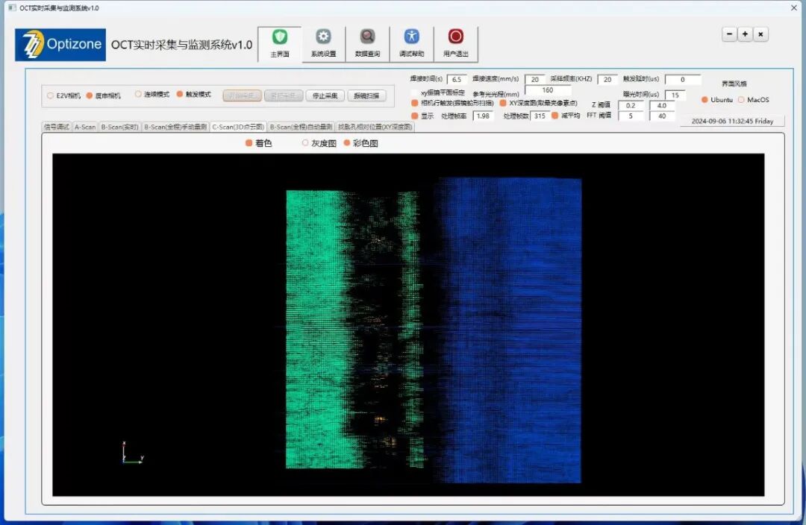806x525 pixels.
Task: Select 灰度图 grayscale display
Action: click(x=305, y=143)
